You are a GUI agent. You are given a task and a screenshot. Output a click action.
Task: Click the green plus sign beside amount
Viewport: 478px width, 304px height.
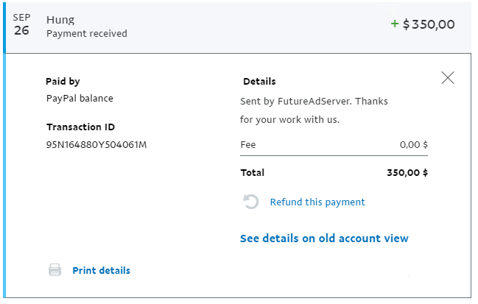[395, 24]
